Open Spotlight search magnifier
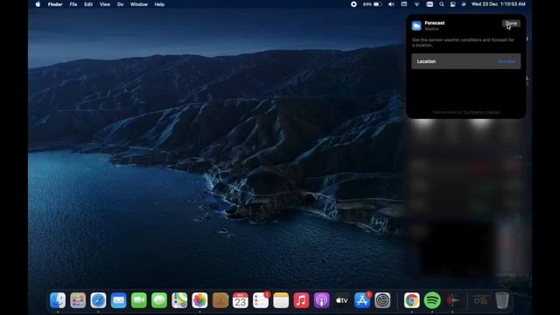560x315 pixels. coord(442,4)
